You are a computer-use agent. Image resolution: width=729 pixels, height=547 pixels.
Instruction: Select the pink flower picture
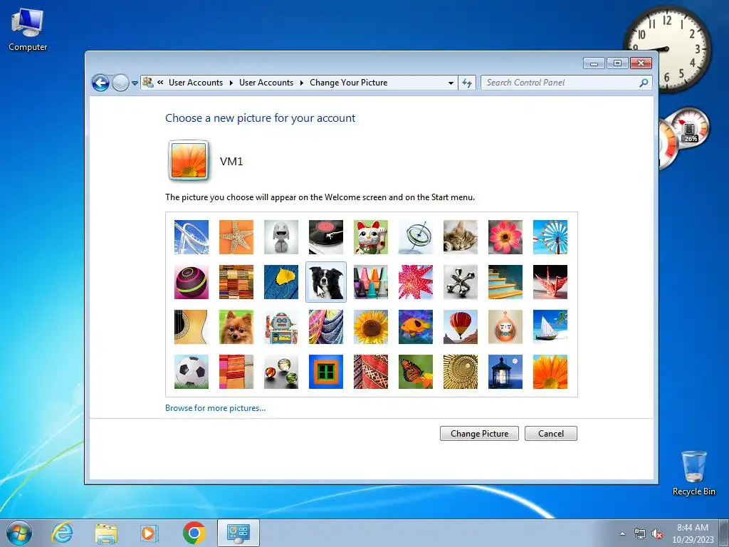(x=505, y=237)
